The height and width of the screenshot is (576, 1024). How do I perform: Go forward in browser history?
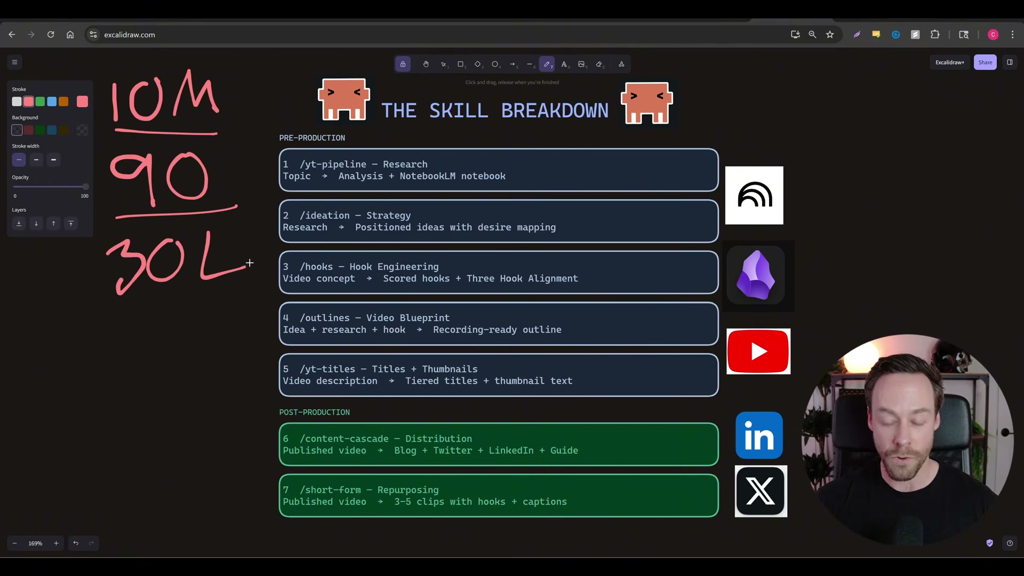point(31,35)
